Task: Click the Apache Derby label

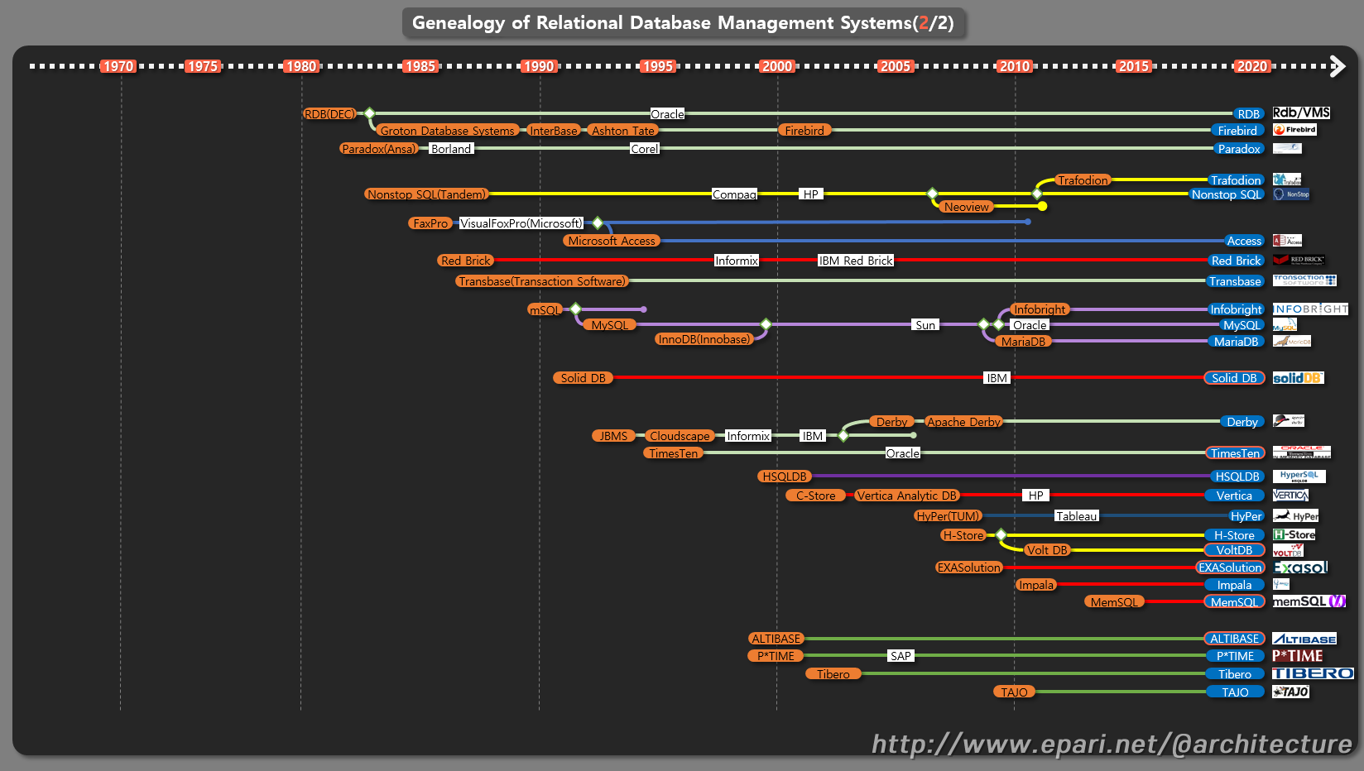Action: pyautogui.click(x=963, y=422)
